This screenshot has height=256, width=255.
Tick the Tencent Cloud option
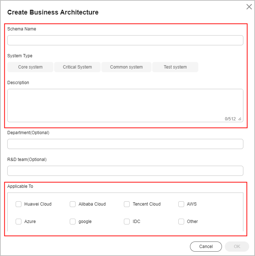click(127, 204)
